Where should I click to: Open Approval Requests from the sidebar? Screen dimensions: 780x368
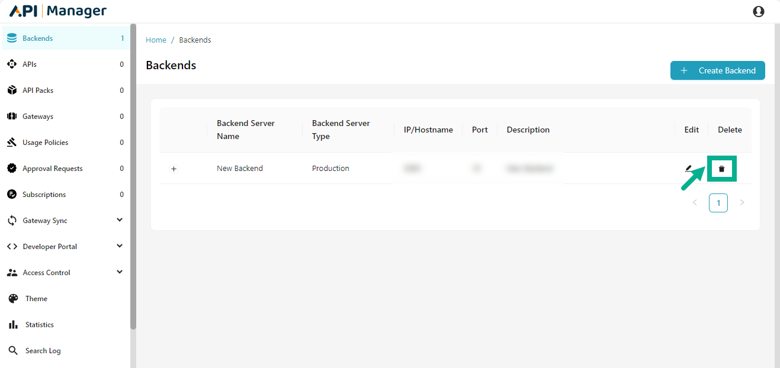tap(12, 168)
